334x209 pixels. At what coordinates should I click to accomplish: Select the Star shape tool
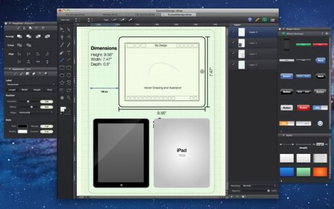(x=62, y=82)
